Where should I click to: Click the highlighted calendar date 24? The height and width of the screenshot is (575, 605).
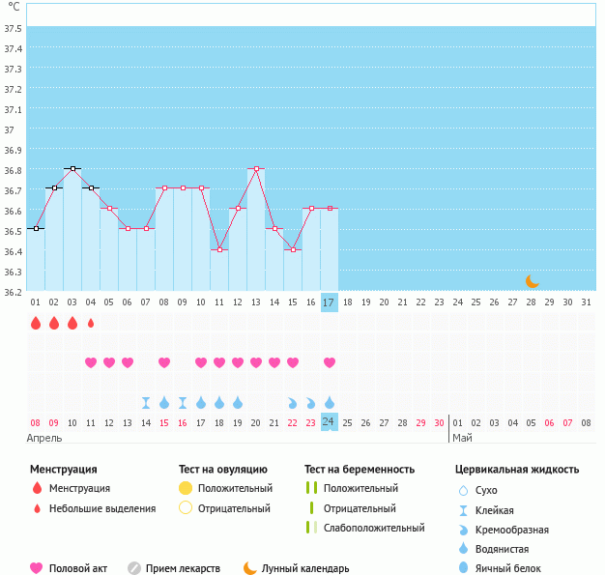click(329, 422)
